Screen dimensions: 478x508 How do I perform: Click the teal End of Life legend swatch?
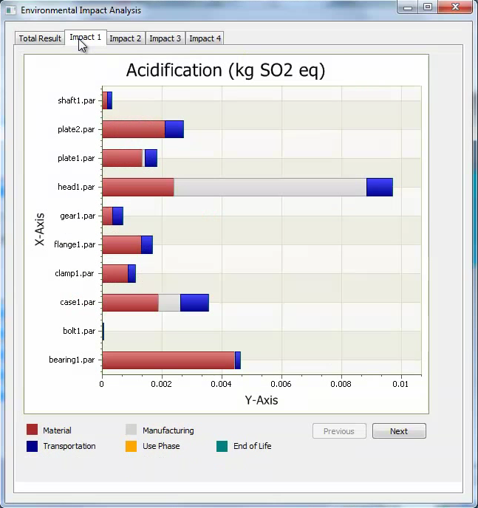tap(222, 446)
